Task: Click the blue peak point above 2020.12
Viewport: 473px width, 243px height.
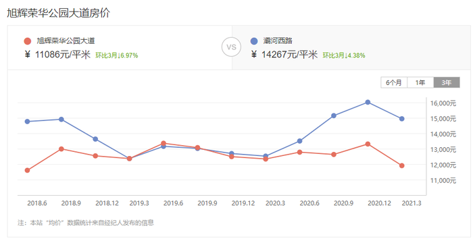Action: pyautogui.click(x=368, y=102)
